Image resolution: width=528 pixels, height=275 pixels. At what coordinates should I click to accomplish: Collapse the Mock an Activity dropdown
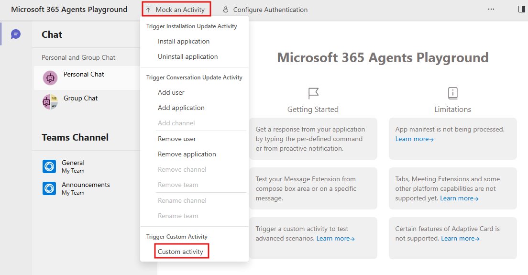click(x=176, y=10)
